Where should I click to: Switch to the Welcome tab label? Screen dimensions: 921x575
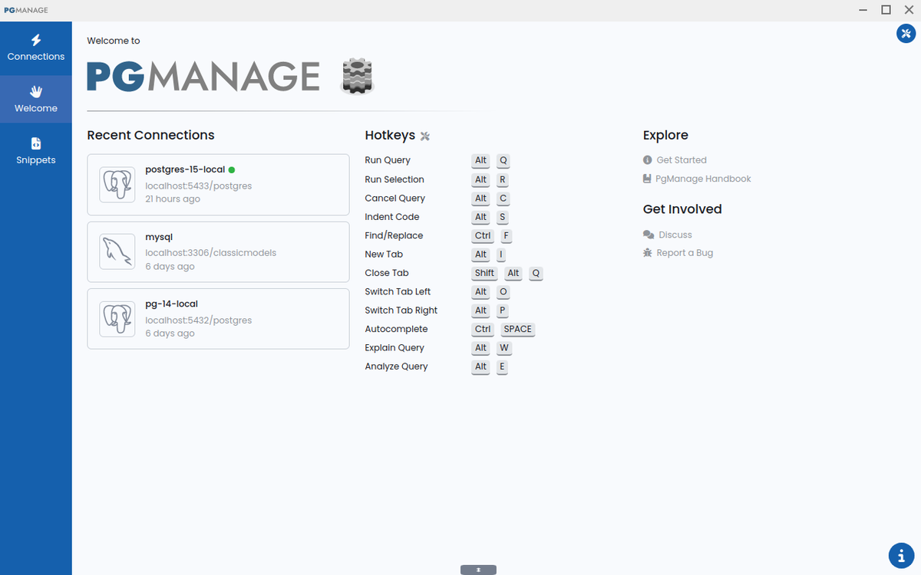(36, 109)
